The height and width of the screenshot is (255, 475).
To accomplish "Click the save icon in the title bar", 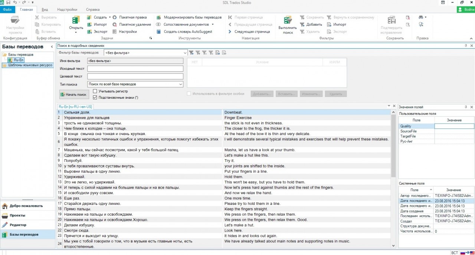I will [x=8, y=2].
